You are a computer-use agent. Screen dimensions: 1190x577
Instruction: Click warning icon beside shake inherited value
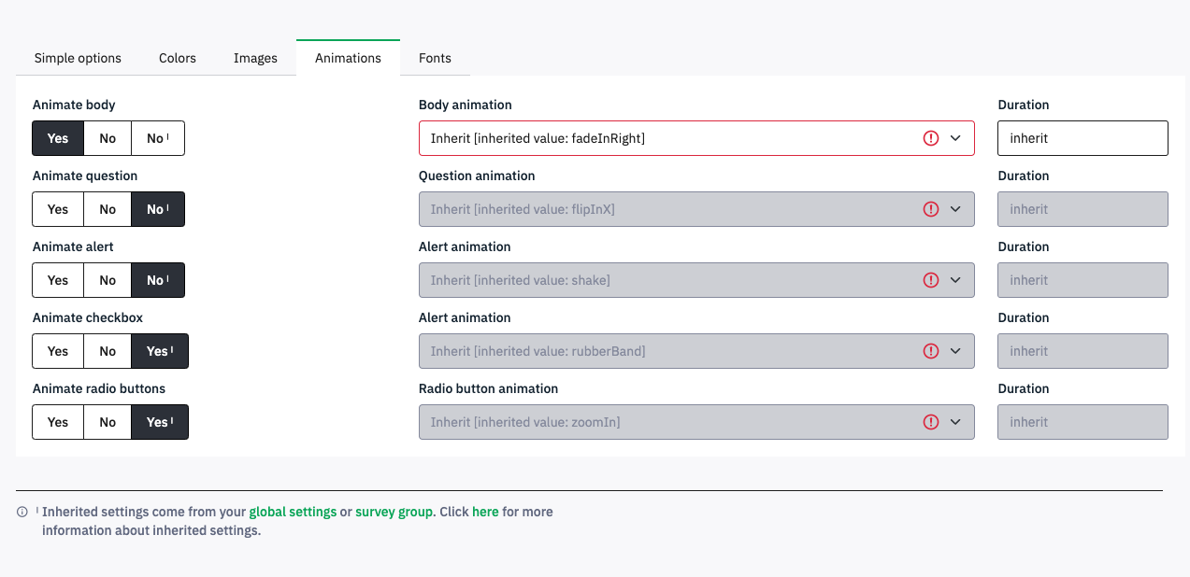pyautogui.click(x=930, y=280)
